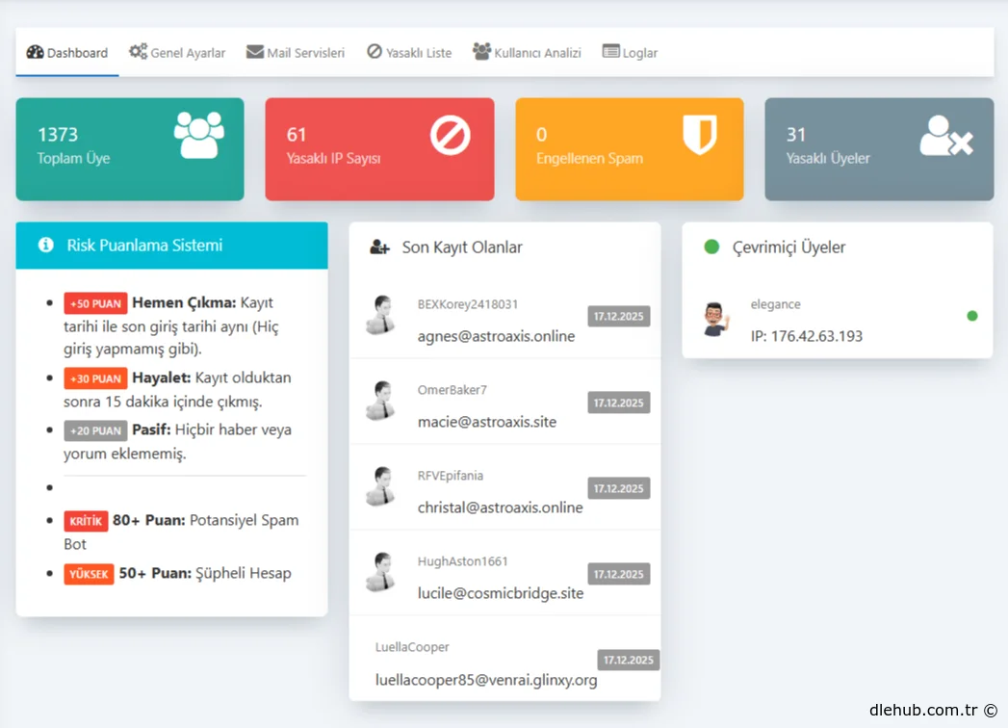
Task: Open Mail Servisleri tab
Action: click(x=296, y=53)
